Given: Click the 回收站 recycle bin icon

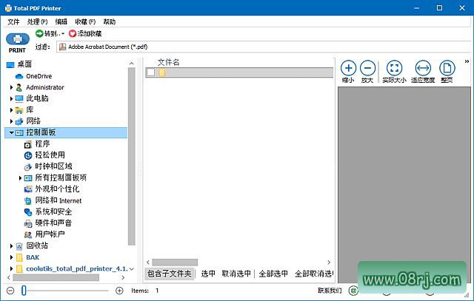Looking at the screenshot, I should click(19, 246).
